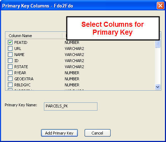Screen dimensions: 166x142
Task: Mark the RBLDGVC column checkbox
Action: (10, 85)
